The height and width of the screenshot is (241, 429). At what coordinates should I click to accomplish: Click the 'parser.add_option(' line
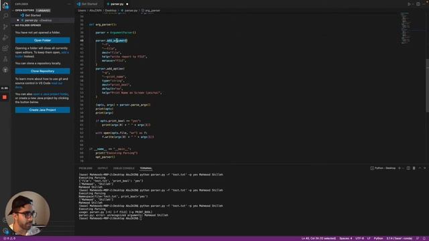pyautogui.click(x=110, y=68)
